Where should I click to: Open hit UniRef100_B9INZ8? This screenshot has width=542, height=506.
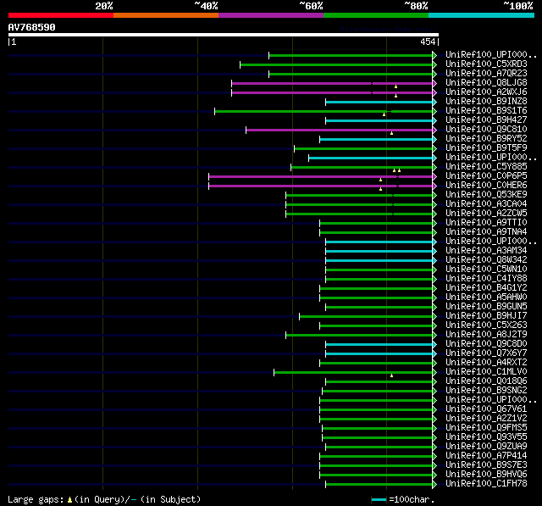coord(486,102)
